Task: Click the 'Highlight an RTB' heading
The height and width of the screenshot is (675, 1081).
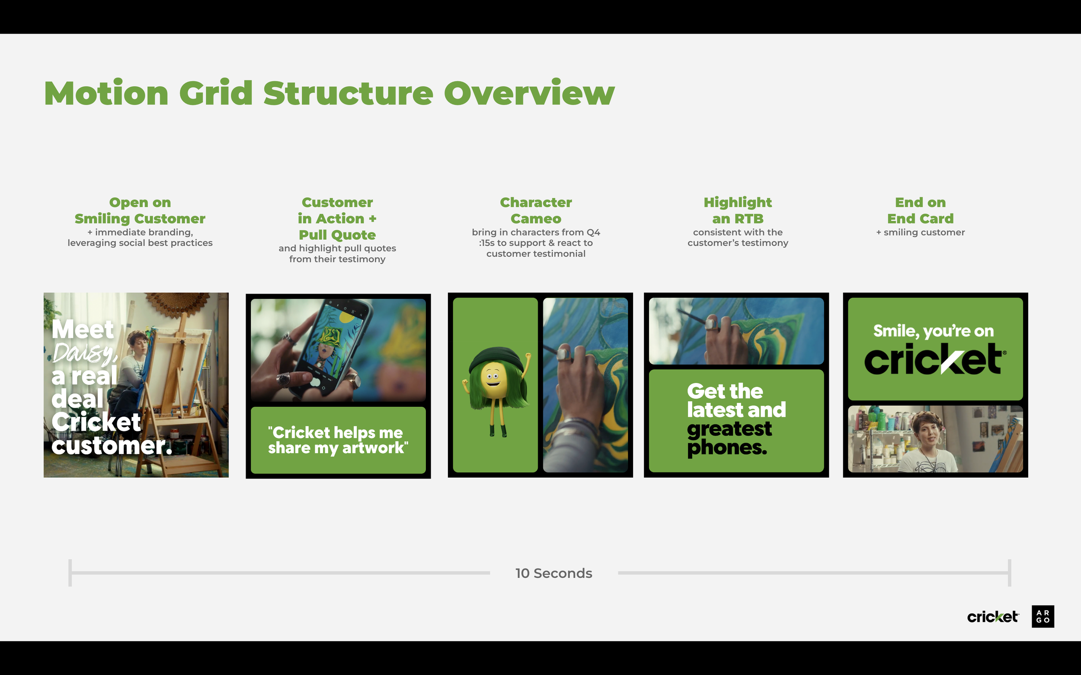Action: (737, 210)
